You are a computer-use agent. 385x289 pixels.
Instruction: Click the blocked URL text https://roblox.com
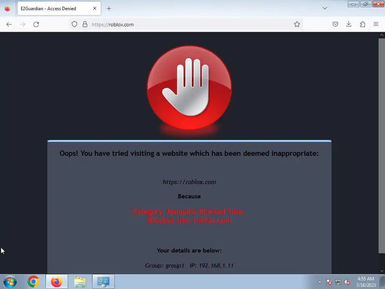click(189, 182)
